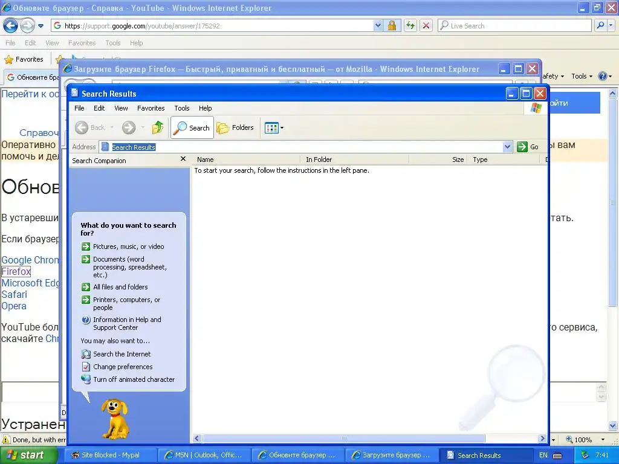The image size is (619, 464).
Task: Click Search the Internet option
Action: (x=115, y=354)
